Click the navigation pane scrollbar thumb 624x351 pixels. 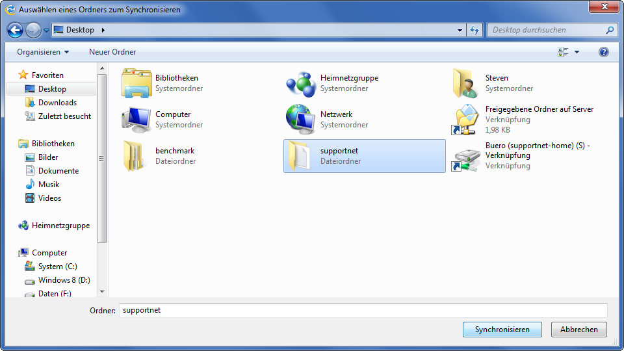pyautogui.click(x=102, y=159)
